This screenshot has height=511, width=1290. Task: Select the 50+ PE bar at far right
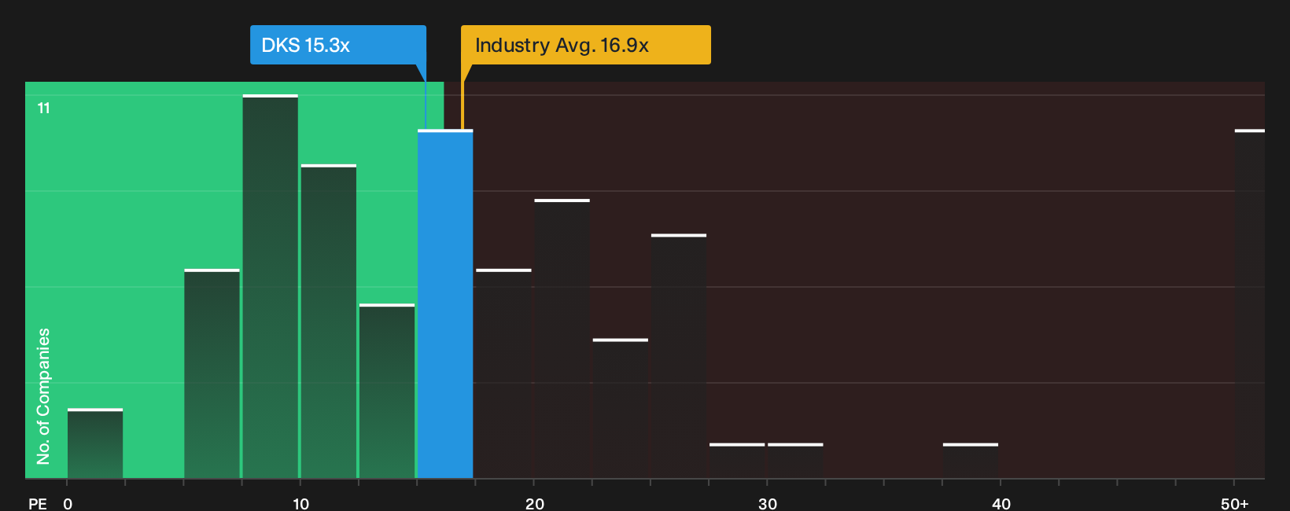1250,304
